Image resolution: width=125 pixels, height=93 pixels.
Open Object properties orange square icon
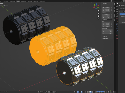click(x=117, y=21)
